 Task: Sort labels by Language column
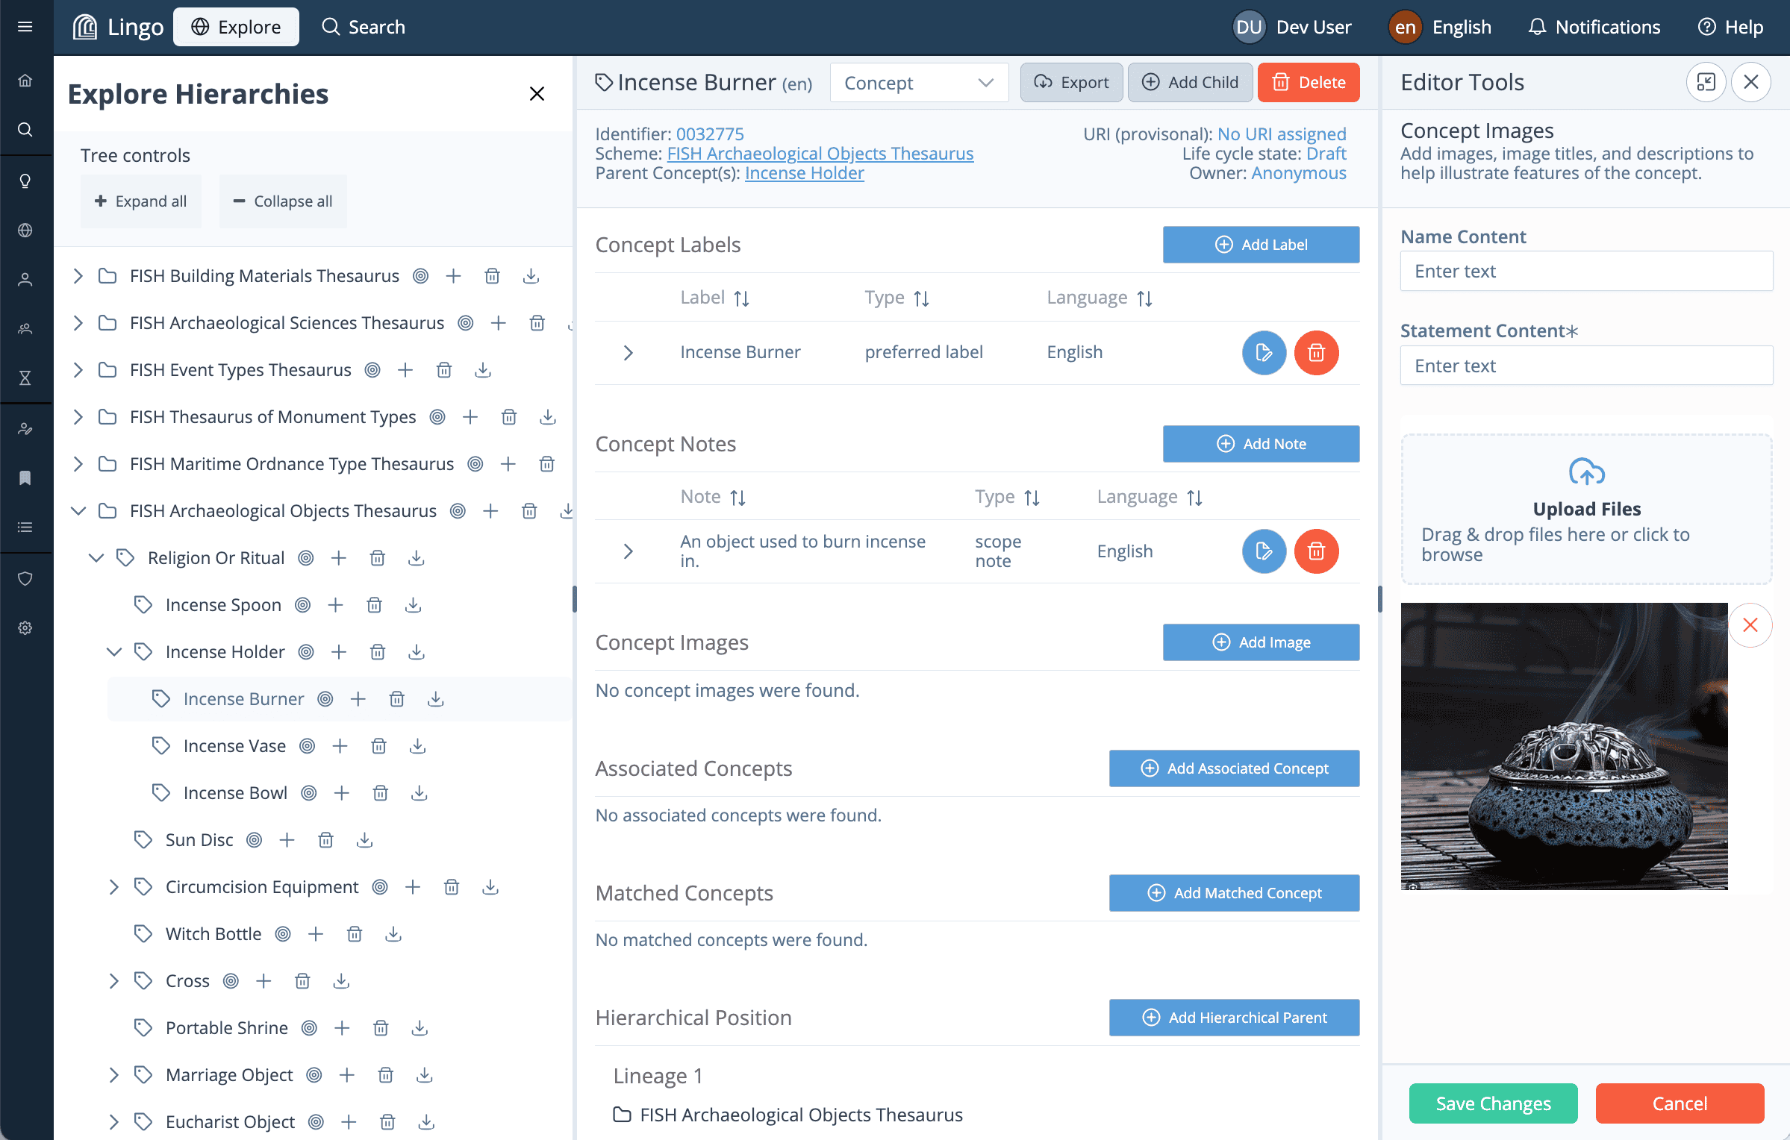tap(1145, 298)
